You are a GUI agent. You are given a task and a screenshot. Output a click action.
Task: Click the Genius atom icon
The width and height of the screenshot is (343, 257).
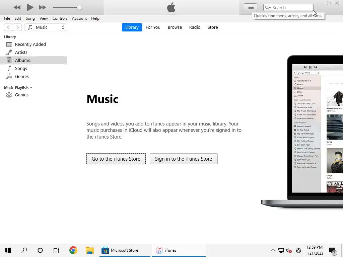pos(9,95)
